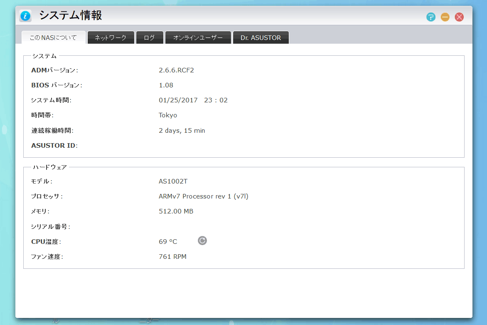Show the オンラインユーザー tab

tap(198, 37)
